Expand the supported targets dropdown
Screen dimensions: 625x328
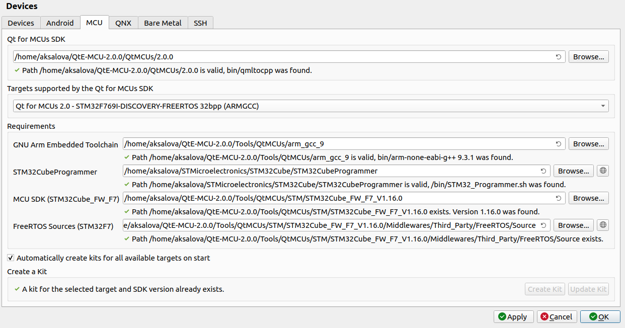click(x=602, y=106)
